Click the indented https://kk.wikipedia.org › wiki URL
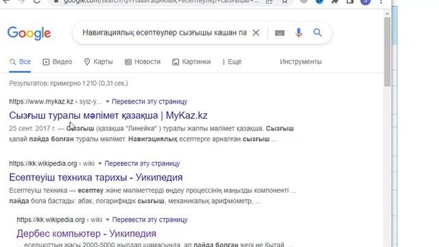The image size is (439, 247). 60,220
